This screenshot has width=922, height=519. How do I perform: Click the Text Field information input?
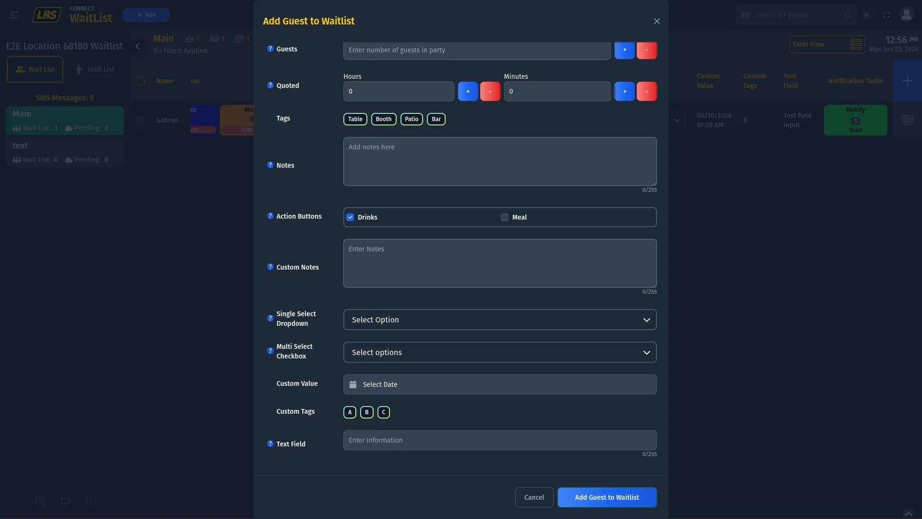click(x=500, y=440)
